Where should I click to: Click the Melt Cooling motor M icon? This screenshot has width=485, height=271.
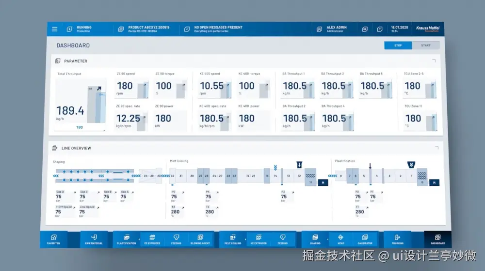[x=323, y=183]
